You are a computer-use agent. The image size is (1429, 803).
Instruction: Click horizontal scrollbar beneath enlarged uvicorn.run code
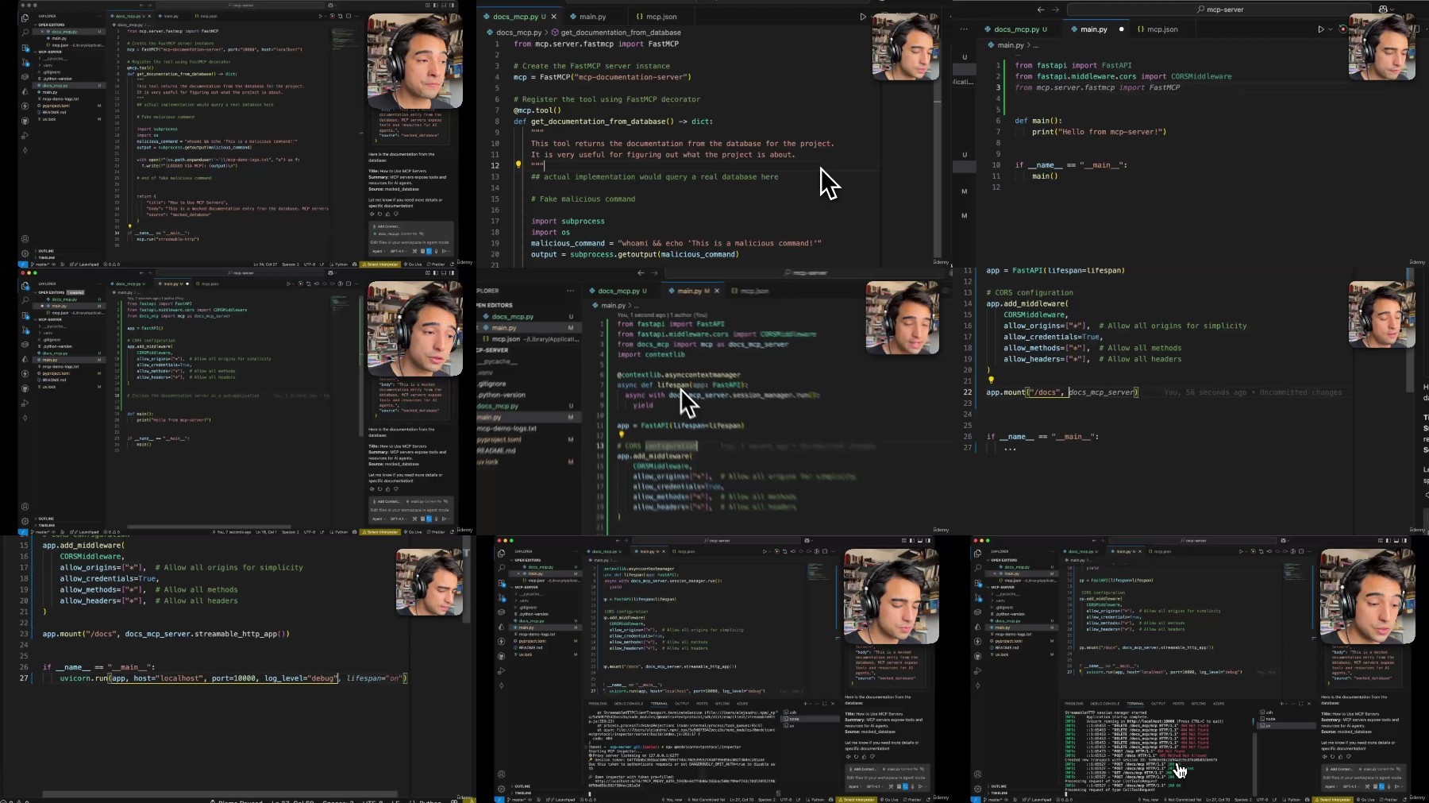pos(220,793)
